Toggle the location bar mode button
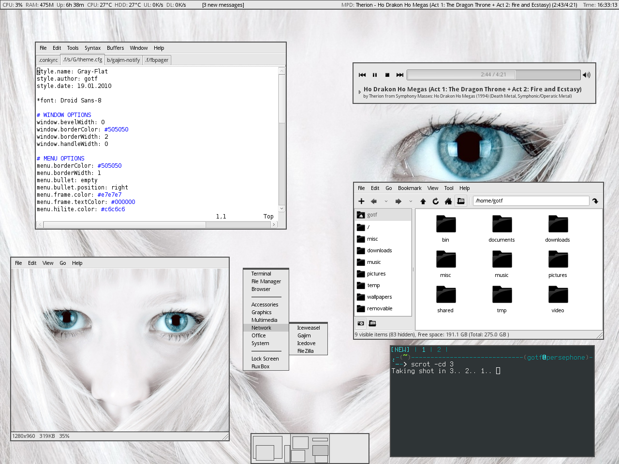Screen dimensions: 619x464 point(461,201)
